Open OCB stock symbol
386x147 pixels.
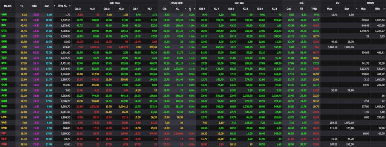pos(4,84)
